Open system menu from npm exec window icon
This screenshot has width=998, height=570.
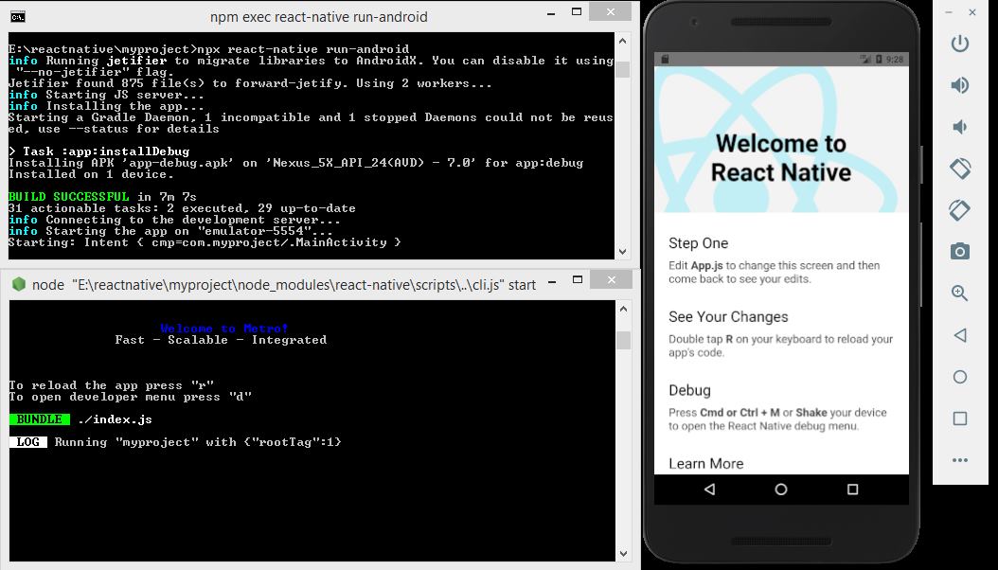point(17,16)
